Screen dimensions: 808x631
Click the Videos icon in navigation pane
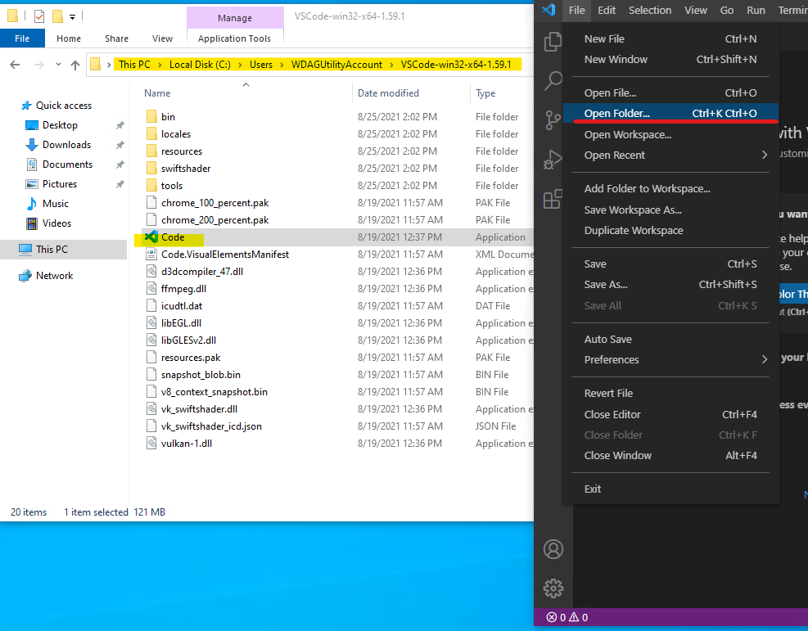click(32, 223)
